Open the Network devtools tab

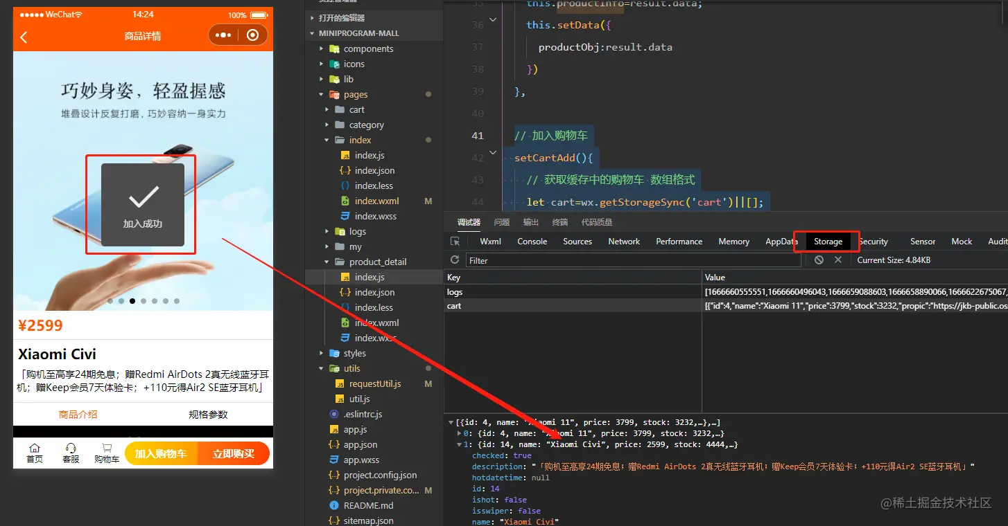(x=624, y=242)
